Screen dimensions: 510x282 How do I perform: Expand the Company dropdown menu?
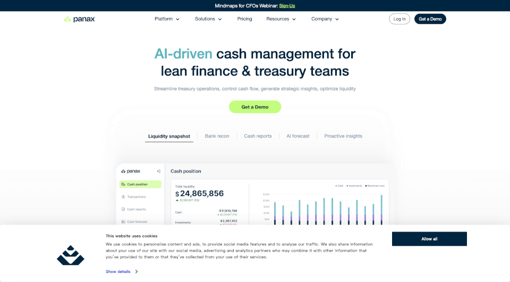[325, 19]
